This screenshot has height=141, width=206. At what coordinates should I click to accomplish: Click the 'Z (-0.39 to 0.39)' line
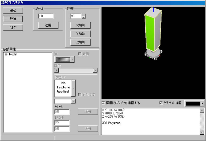click(x=113, y=116)
